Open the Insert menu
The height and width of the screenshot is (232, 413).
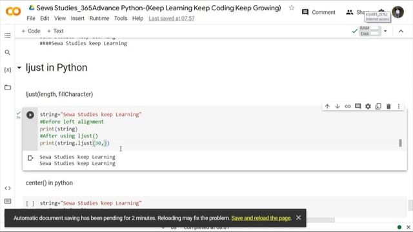pos(77,19)
